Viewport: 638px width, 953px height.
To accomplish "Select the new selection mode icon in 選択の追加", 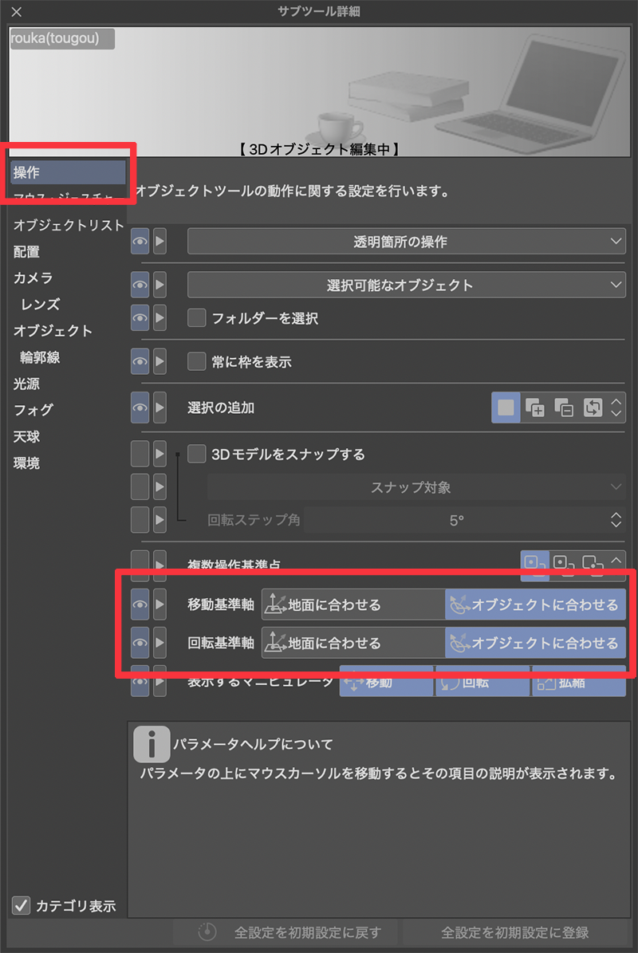I will [x=506, y=408].
